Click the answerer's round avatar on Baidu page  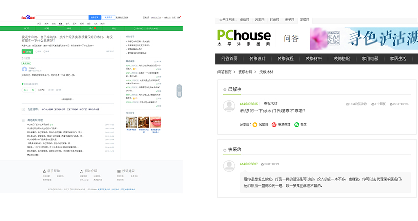(x=24, y=70)
